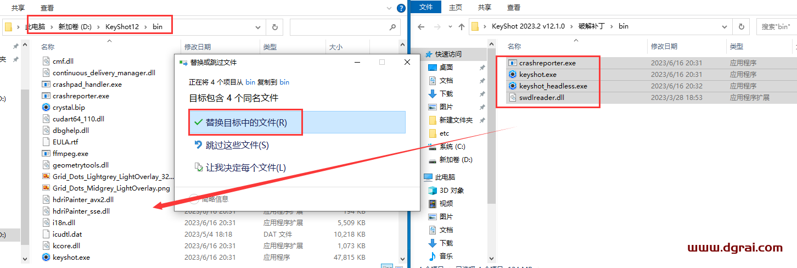Choose 替换目标中的文件(R) option
797x268 pixels.
pyautogui.click(x=297, y=122)
